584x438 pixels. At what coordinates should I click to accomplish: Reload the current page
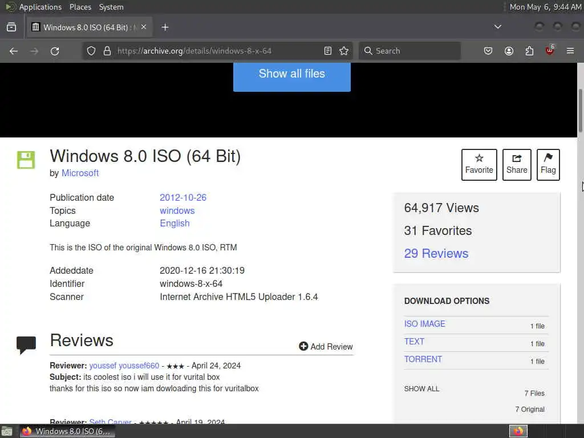(x=55, y=51)
